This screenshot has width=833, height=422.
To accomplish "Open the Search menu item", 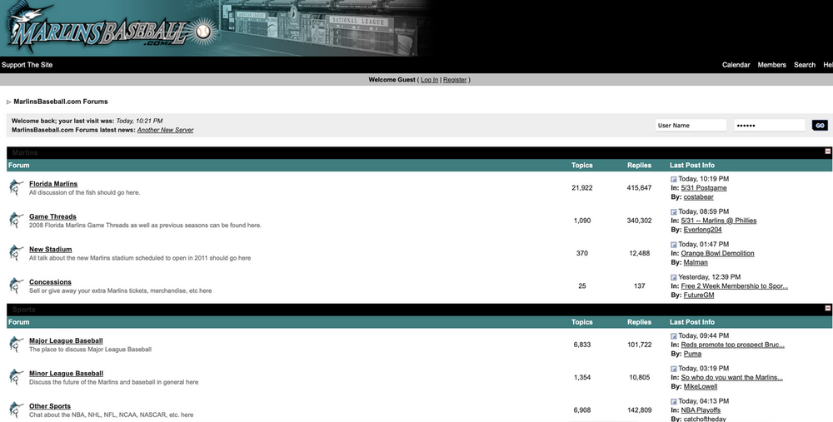I will click(x=805, y=65).
